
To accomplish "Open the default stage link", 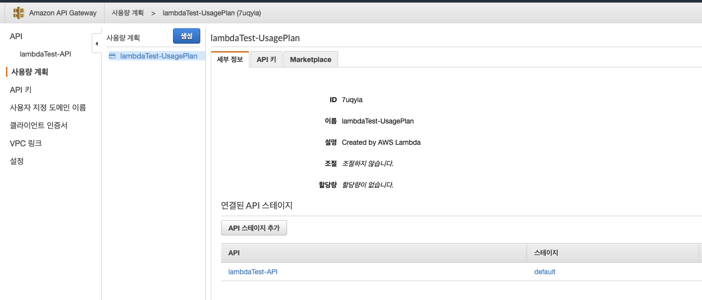I will coord(545,272).
